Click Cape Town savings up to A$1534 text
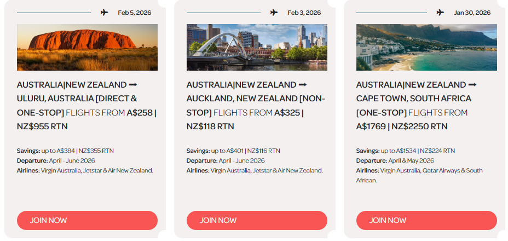 click(405, 151)
